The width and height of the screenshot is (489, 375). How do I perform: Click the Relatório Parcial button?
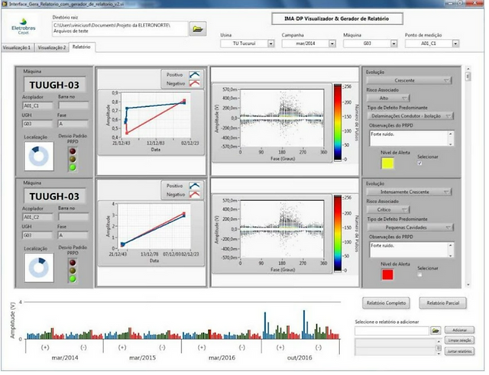[443, 303]
